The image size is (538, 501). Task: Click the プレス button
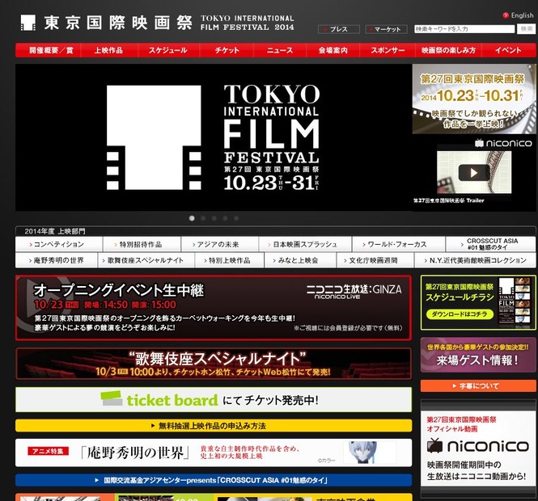(x=339, y=29)
